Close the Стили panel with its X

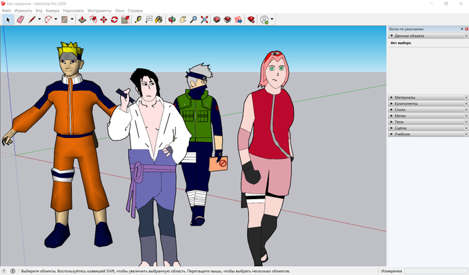point(466,110)
